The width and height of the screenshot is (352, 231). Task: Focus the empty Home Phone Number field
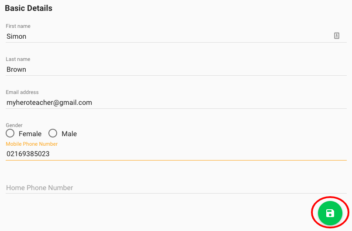coord(174,188)
